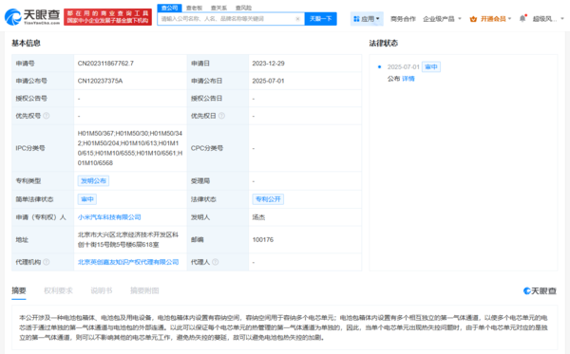The width and height of the screenshot is (570, 354).
Task: Select the 查公司 search tab
Action: click(x=169, y=8)
